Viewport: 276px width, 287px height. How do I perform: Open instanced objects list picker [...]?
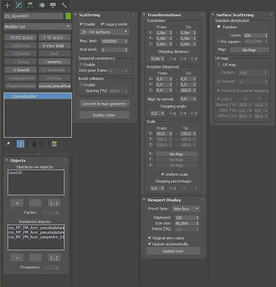pos(54,258)
